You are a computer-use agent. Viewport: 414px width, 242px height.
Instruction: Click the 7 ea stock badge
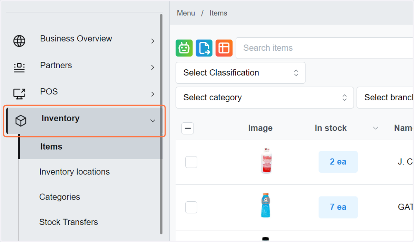click(x=338, y=207)
